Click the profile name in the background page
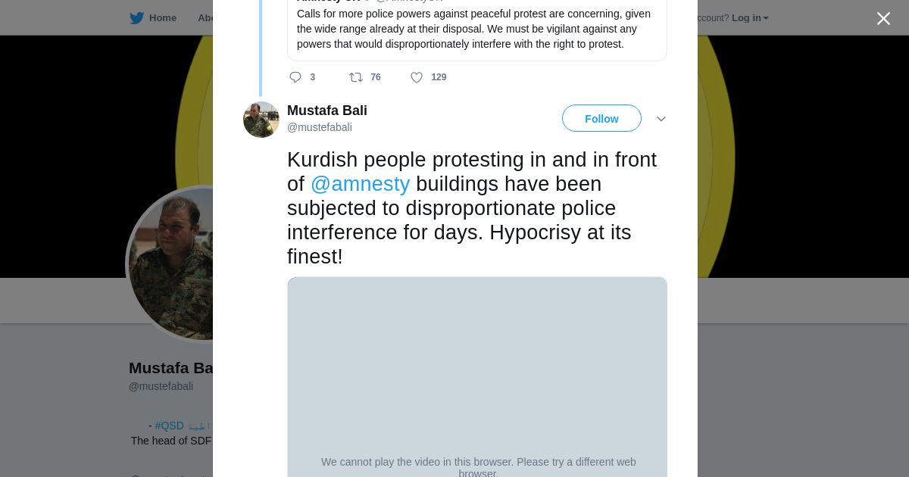909x477 pixels. tap(170, 368)
